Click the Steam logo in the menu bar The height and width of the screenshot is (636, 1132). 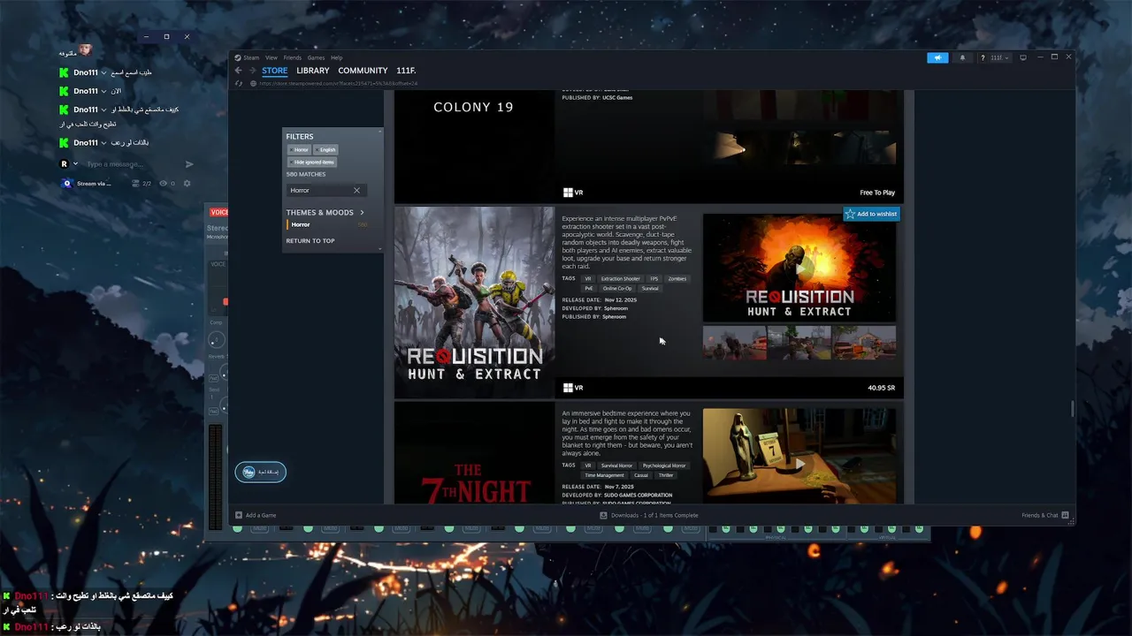pyautogui.click(x=238, y=57)
